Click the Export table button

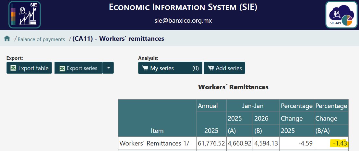click(x=29, y=68)
